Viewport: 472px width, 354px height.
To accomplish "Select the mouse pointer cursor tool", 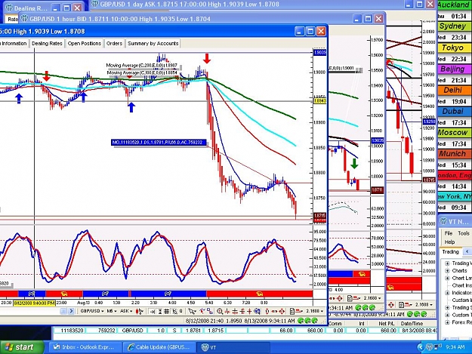I will (192, 311).
